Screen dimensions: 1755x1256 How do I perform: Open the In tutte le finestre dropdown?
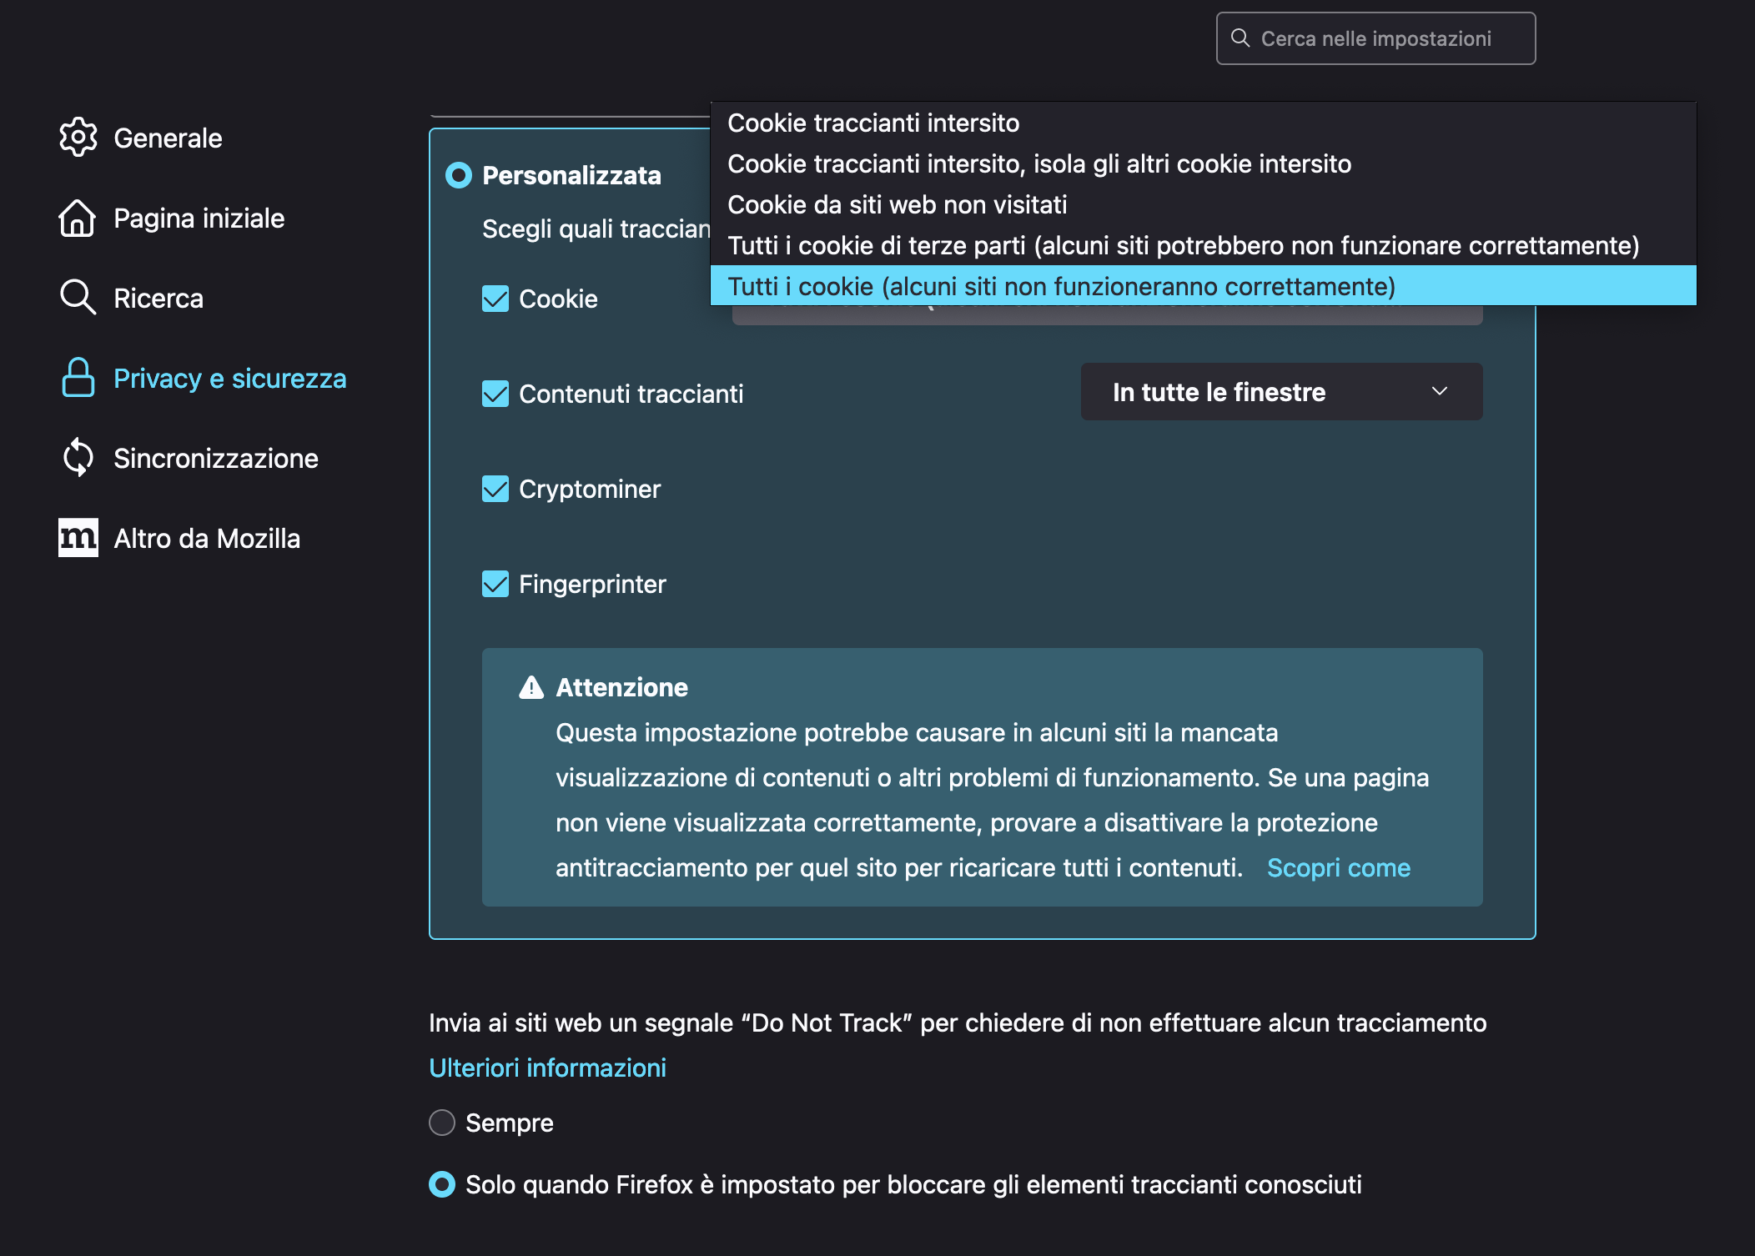(x=1281, y=392)
